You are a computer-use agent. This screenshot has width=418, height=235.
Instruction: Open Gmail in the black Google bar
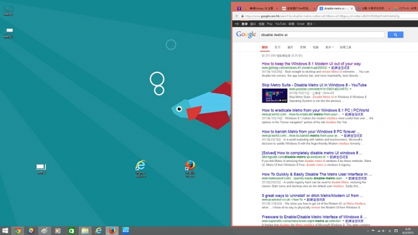301,24
